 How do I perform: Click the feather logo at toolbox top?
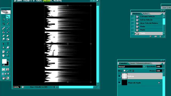(x=6, y=12)
